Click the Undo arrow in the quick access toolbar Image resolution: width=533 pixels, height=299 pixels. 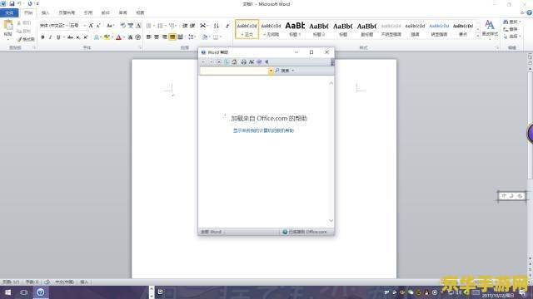pos(20,3)
